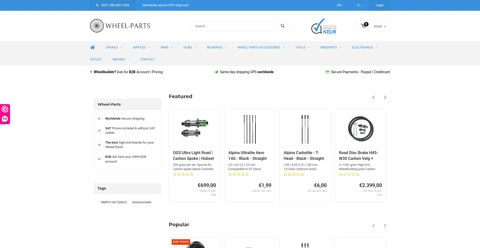Click the €2.399,00 price
Image resolution: width=480 pixels, height=248 pixels.
pyautogui.click(x=370, y=185)
